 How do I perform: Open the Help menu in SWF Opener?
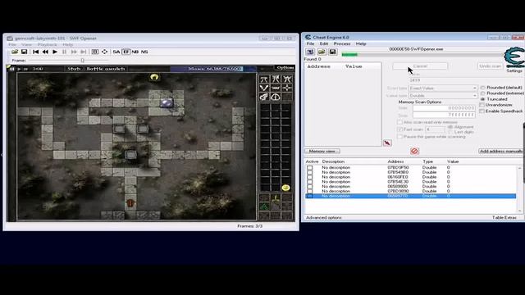(67, 44)
